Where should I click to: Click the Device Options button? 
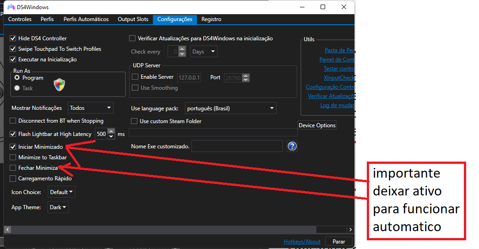point(317,125)
